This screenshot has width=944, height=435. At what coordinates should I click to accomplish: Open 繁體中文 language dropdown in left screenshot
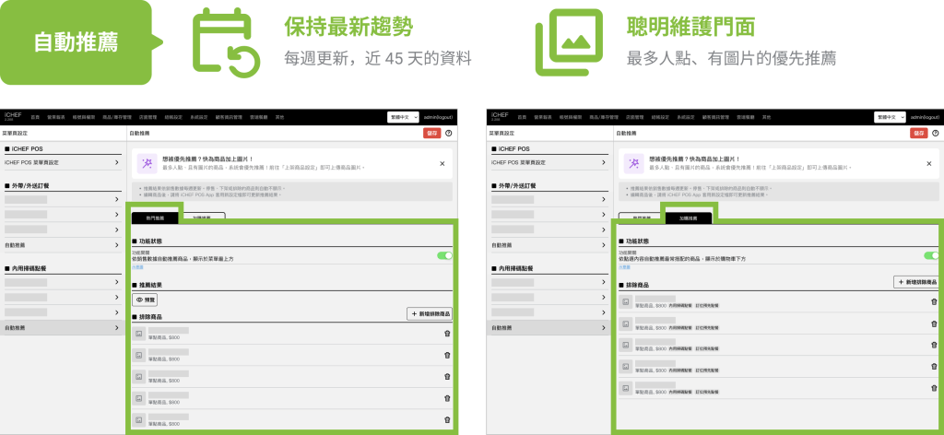click(x=402, y=117)
